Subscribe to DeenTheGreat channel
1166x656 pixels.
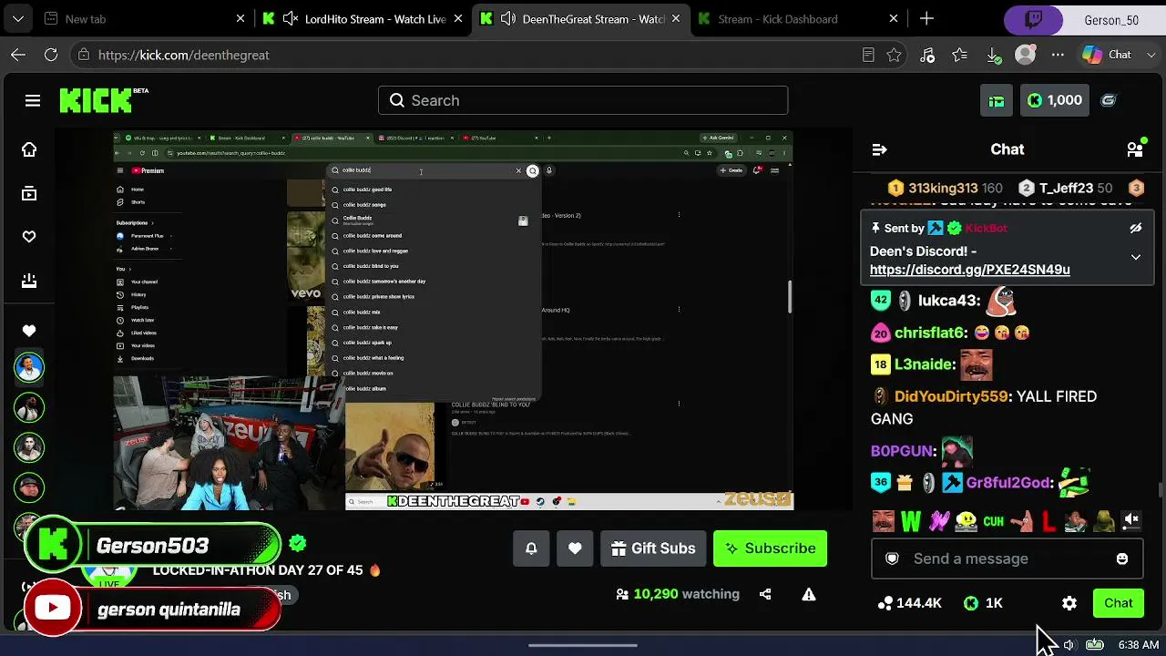click(x=770, y=548)
